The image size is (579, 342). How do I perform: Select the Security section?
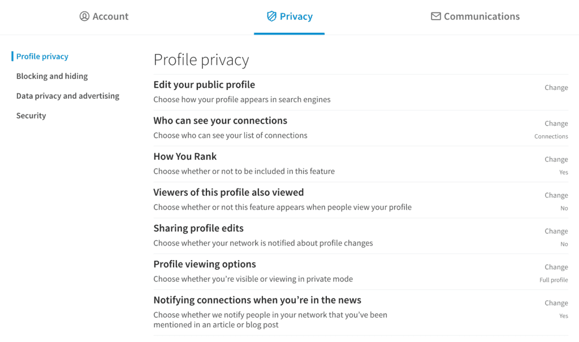31,115
